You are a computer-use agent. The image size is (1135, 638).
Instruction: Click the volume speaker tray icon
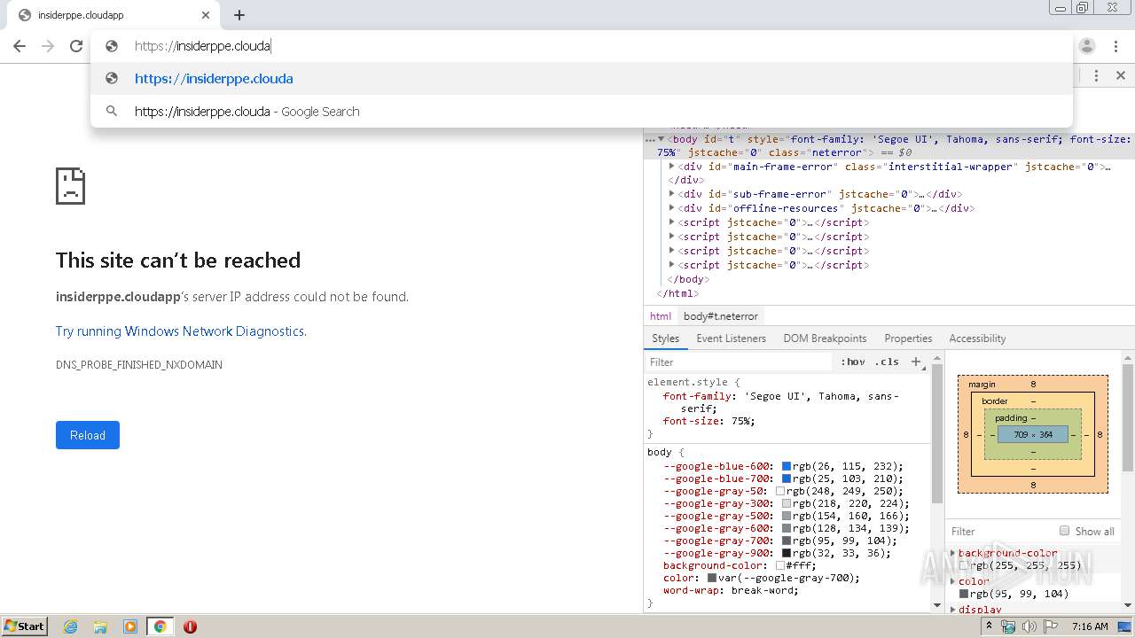[1029, 626]
